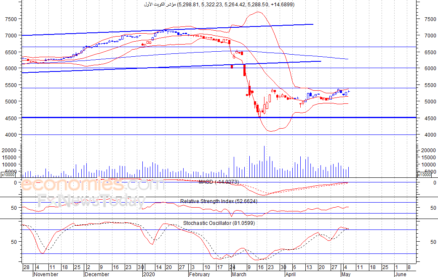
Task: Click 4000 on the right price axis
Action: click(x=430, y=135)
